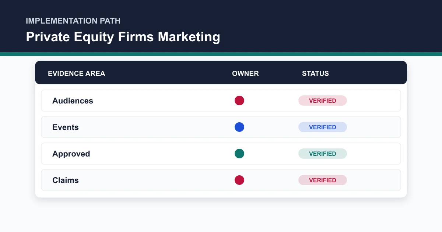The height and width of the screenshot is (232, 442).
Task: Click the Verified badge for Events
Action: pyautogui.click(x=323, y=127)
